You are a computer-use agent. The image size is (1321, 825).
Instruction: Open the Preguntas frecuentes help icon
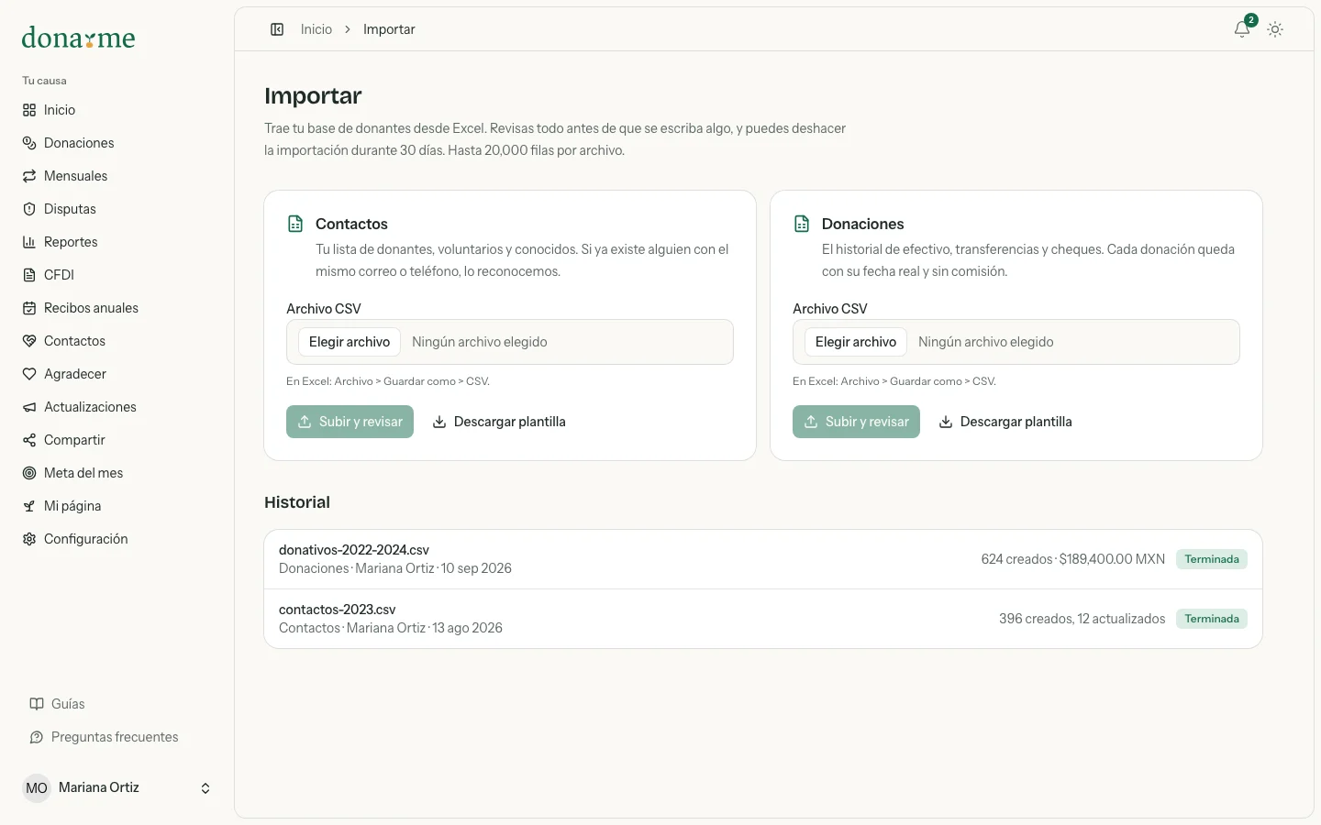37,737
